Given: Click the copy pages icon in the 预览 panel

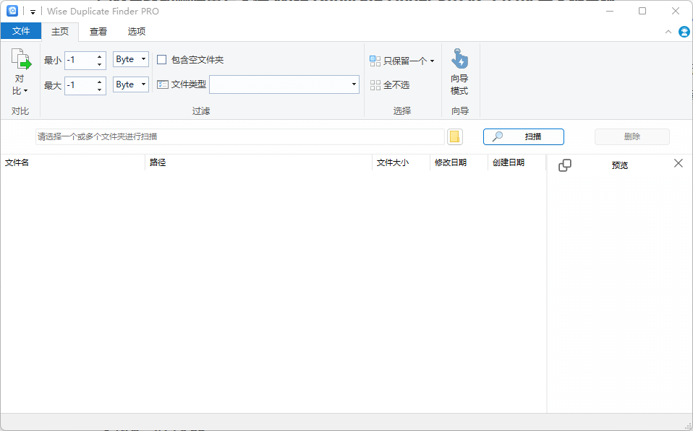Looking at the screenshot, I should [564, 165].
